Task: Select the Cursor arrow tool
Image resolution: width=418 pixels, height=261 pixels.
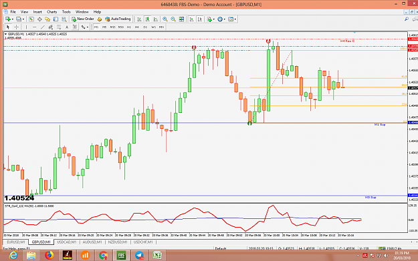Action: click(x=8, y=27)
